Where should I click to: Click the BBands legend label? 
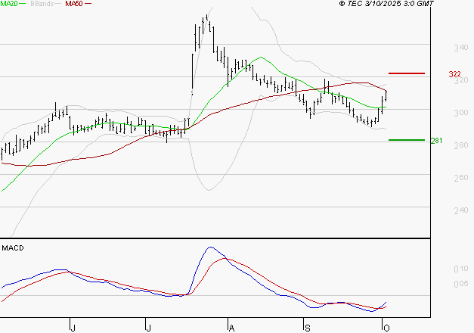[42, 5]
